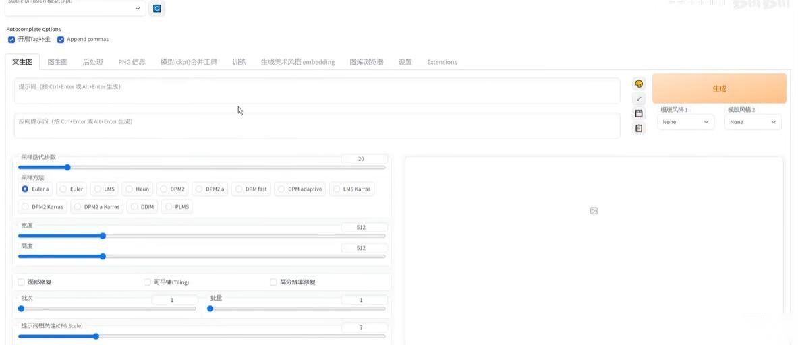This screenshot has width=798, height=345.
Task: Click the sampling steps value field 20
Action: (364, 159)
